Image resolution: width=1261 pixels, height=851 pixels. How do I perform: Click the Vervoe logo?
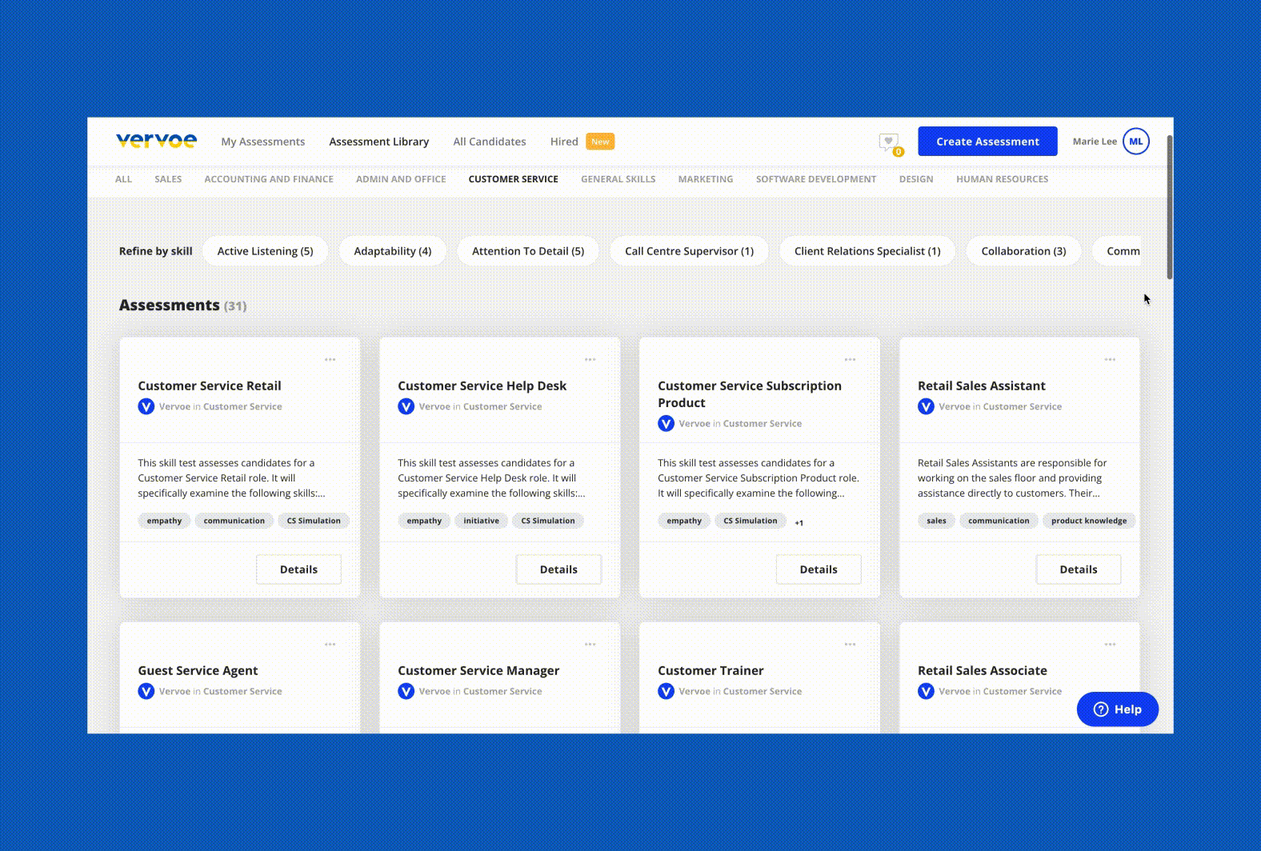point(156,141)
